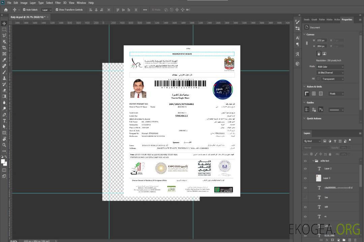Click the canvas Fill color swatch
Image resolution: width=364 pixels, height=242 pixels.
pos(318,79)
